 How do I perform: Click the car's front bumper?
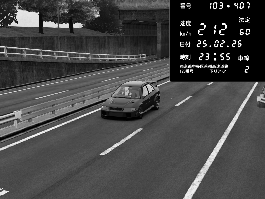tap(119, 113)
